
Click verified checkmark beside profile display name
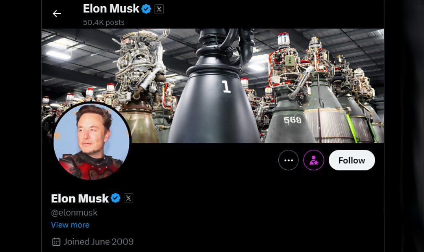tap(116, 198)
